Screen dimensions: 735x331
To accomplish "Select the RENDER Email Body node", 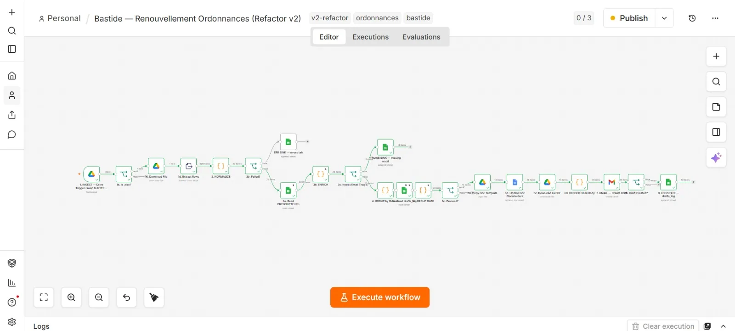I will (x=579, y=182).
